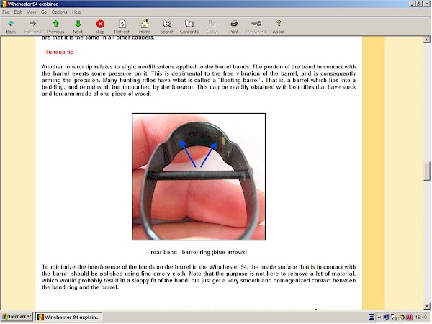The height and width of the screenshot is (324, 432).
Task: Click the 'rear band - barrel ring' caption
Action: [199, 252]
